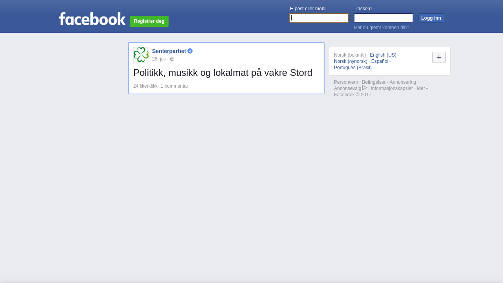503x283 pixels.
Task: Open the forgot account link
Action: (x=382, y=28)
